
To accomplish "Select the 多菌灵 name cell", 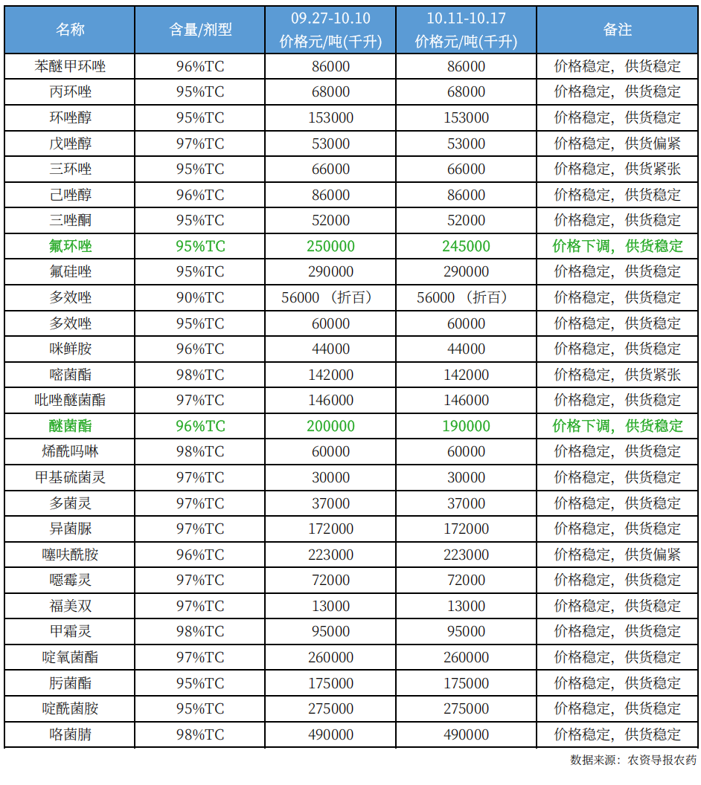I will (70, 503).
